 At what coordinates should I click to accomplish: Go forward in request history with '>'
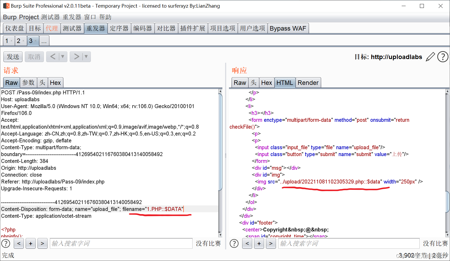click(76, 57)
